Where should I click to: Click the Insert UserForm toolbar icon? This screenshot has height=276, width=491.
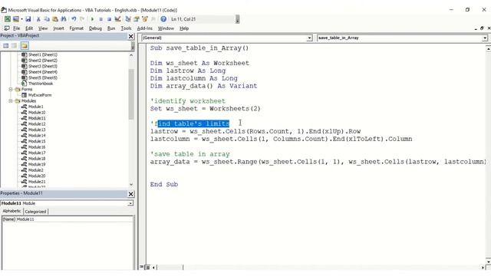(15, 19)
